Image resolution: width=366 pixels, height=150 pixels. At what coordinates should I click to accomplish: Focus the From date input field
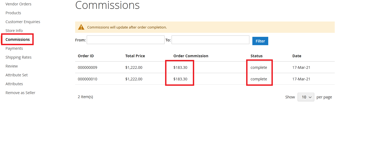126,40
